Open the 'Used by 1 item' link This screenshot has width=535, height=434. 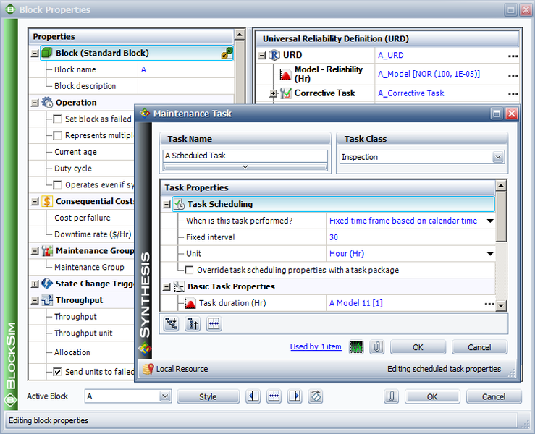pyautogui.click(x=316, y=346)
